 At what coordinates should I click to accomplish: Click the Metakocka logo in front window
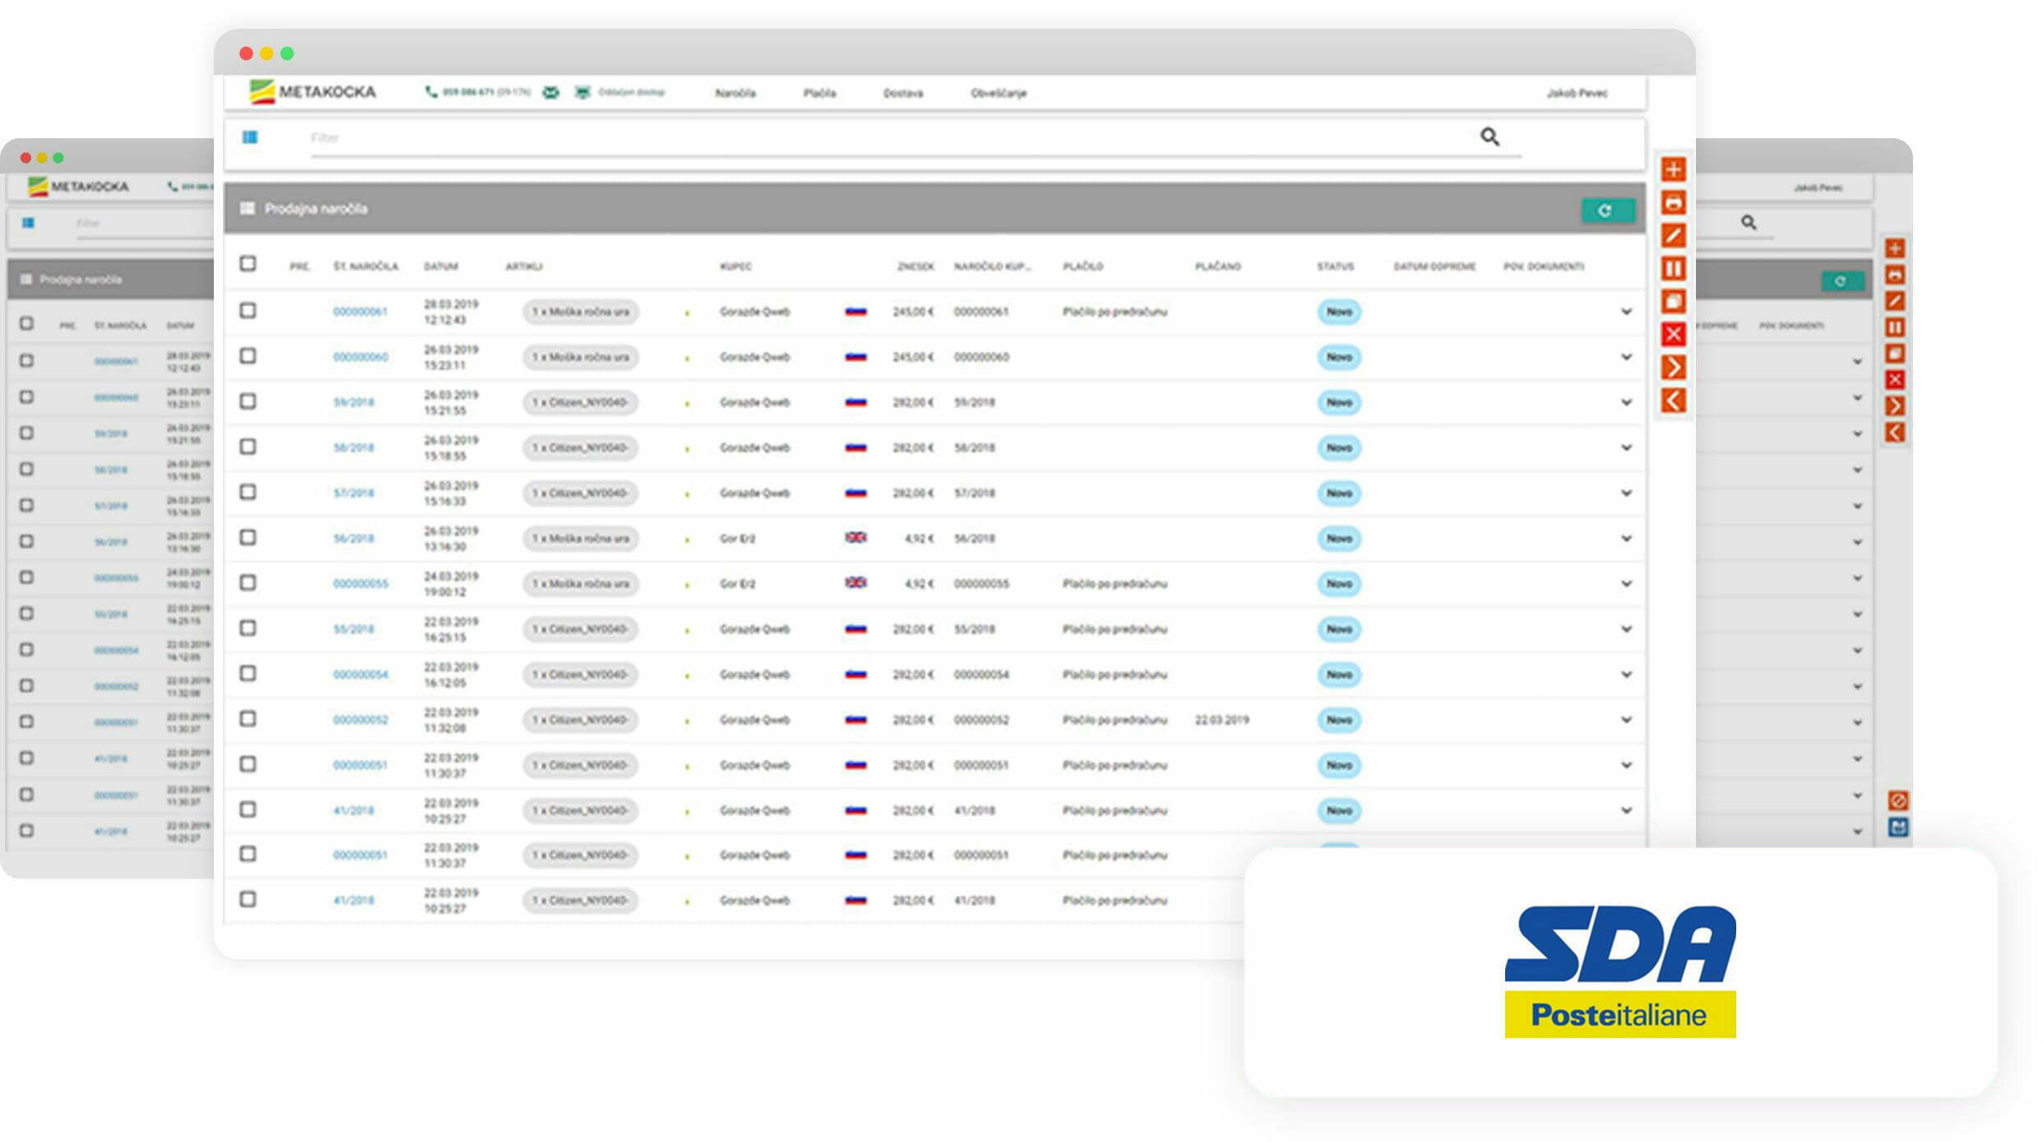pyautogui.click(x=313, y=91)
